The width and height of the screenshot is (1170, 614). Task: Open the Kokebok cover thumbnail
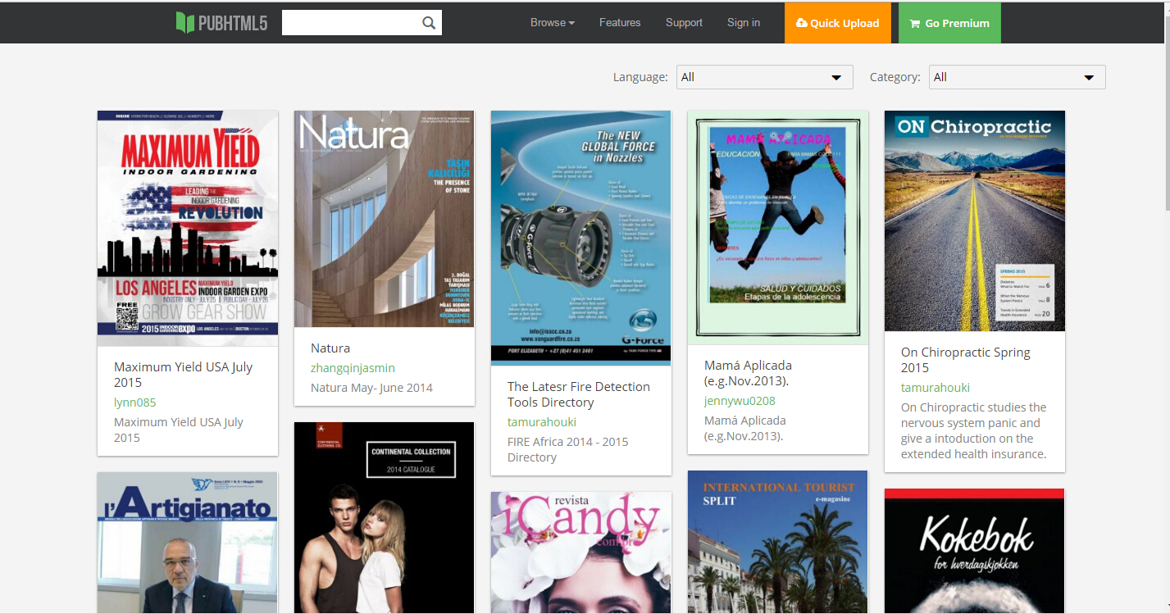(x=975, y=551)
